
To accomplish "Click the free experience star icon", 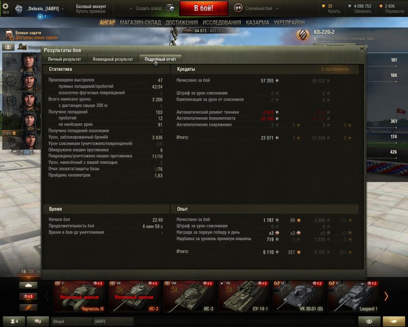I will pos(381,6).
